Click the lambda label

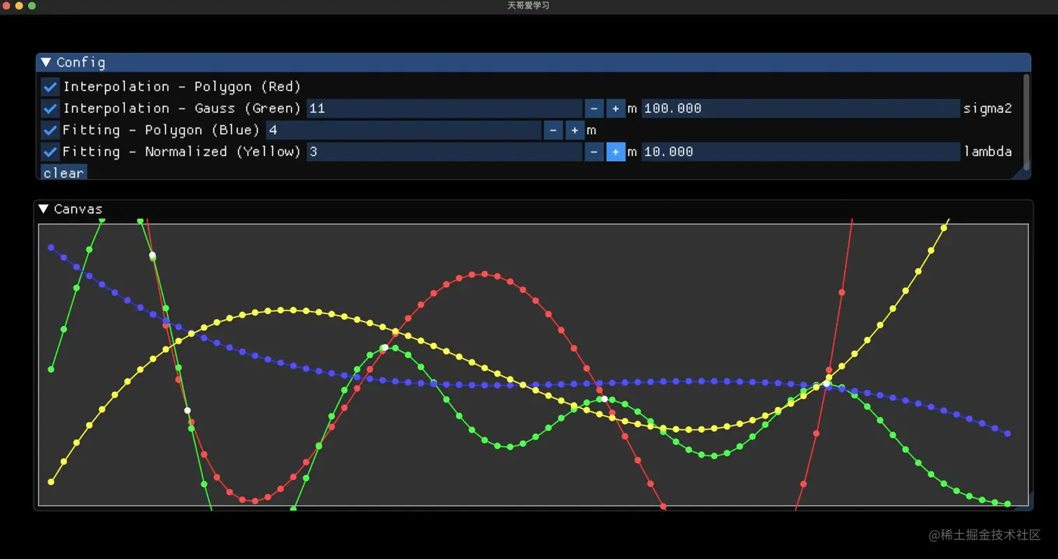(988, 152)
